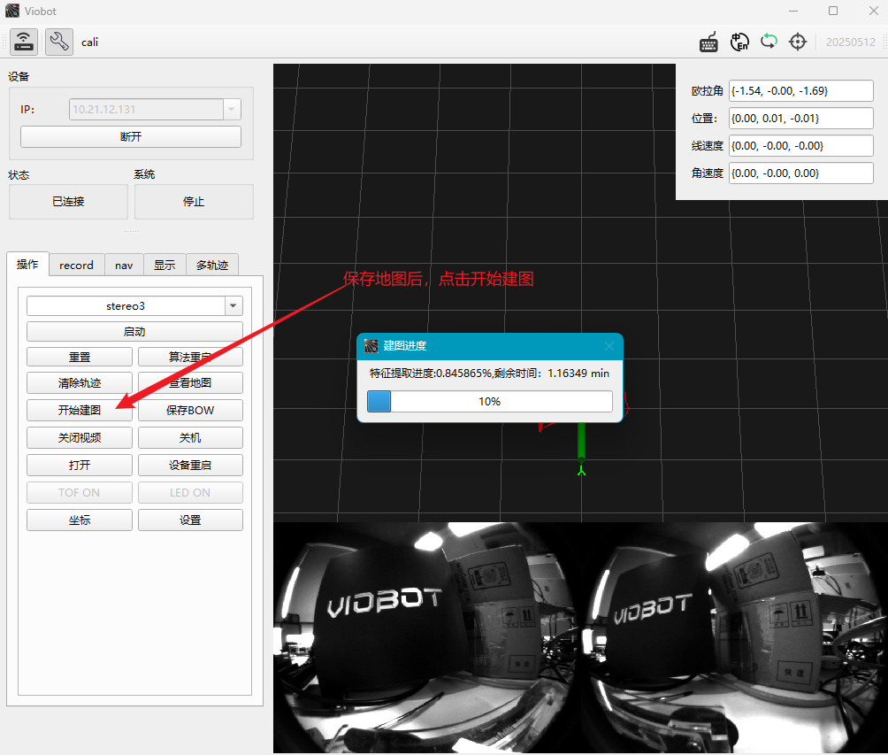Click the 开始建图 start mapping button
Viewport: 888px width, 755px height.
(x=80, y=411)
